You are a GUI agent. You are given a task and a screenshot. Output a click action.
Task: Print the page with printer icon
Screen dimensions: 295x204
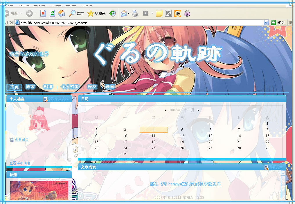135,13
